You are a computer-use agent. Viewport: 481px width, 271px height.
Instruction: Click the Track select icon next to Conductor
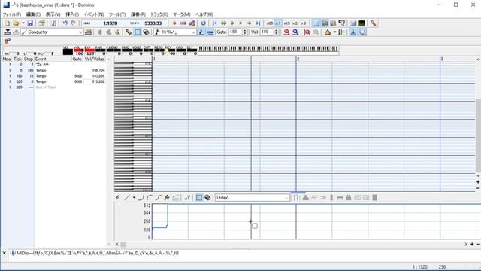pos(89,32)
